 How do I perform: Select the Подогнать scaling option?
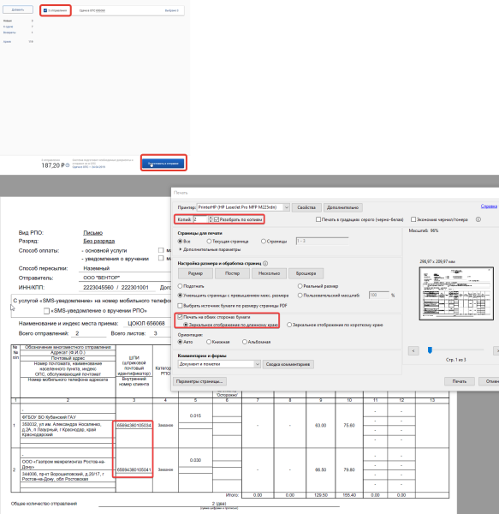click(x=180, y=286)
